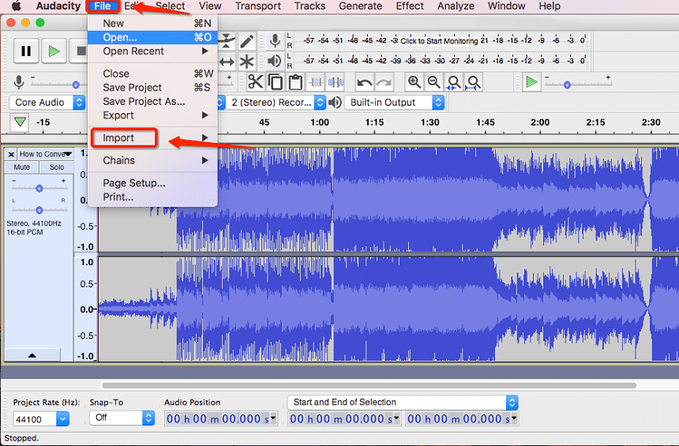Open the 2 (Stereo) Recording channels dropdown
Screen dimensions: 679x446
click(276, 103)
